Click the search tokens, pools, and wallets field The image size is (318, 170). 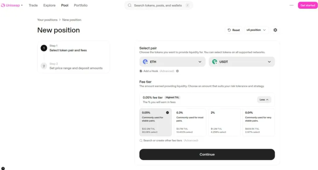pyautogui.click(x=159, y=5)
